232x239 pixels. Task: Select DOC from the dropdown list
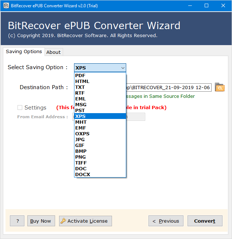(100, 168)
